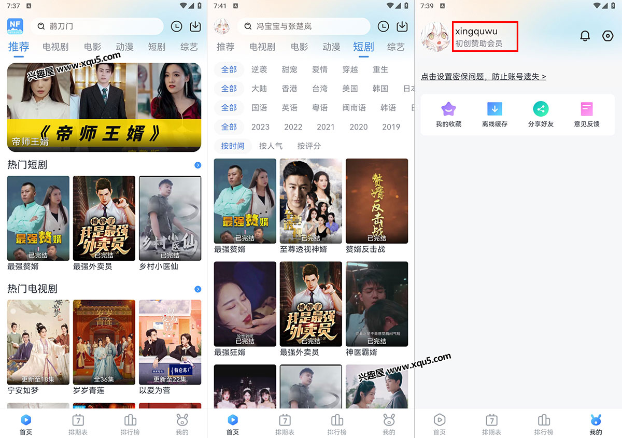Sort by 按时间 time button
Screen dimensions: 622x438
[233, 146]
